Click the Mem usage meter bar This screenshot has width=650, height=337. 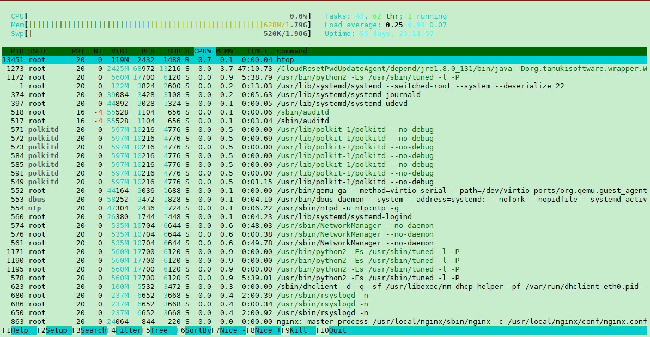[x=161, y=25]
